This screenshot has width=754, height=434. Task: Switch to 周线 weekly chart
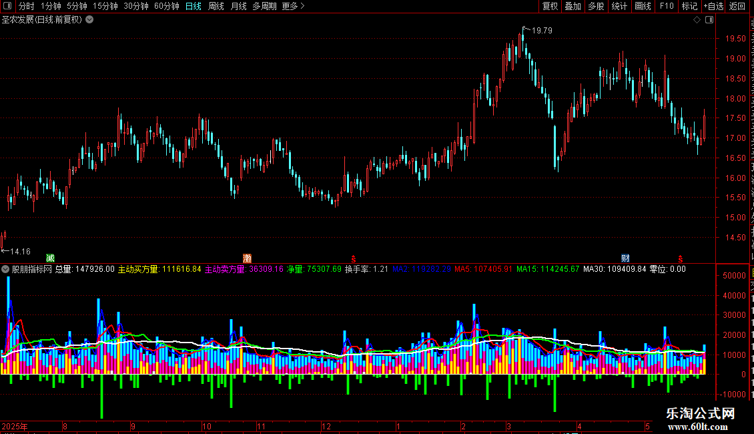(x=216, y=6)
